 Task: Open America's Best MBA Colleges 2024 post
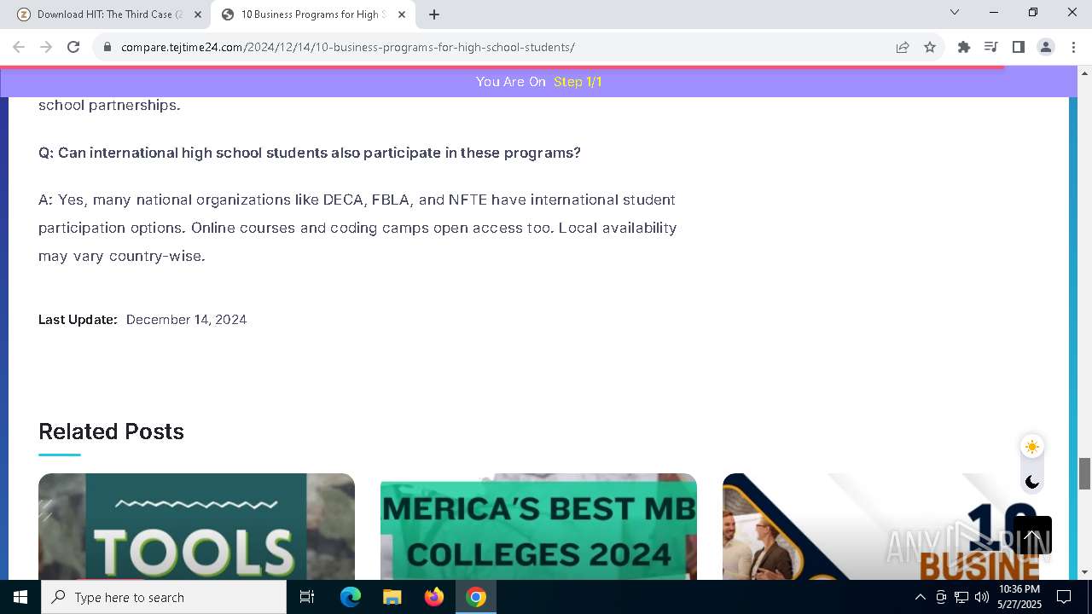pyautogui.click(x=538, y=526)
